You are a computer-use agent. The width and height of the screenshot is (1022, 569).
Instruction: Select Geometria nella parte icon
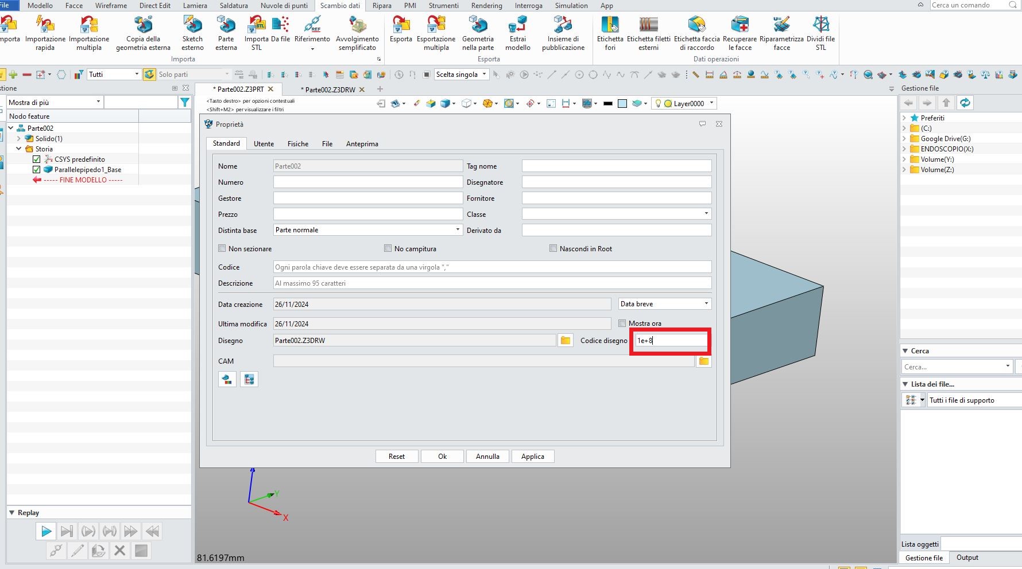(478, 33)
